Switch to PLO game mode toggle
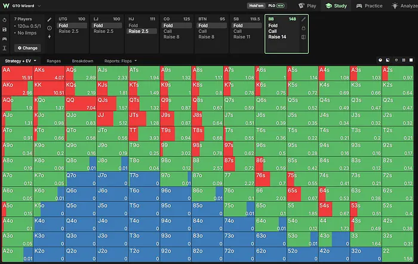 pos(276,5)
